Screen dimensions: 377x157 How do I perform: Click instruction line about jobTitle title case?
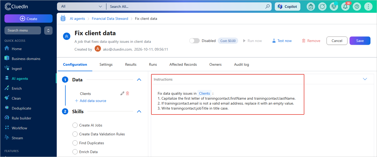click(x=193, y=108)
